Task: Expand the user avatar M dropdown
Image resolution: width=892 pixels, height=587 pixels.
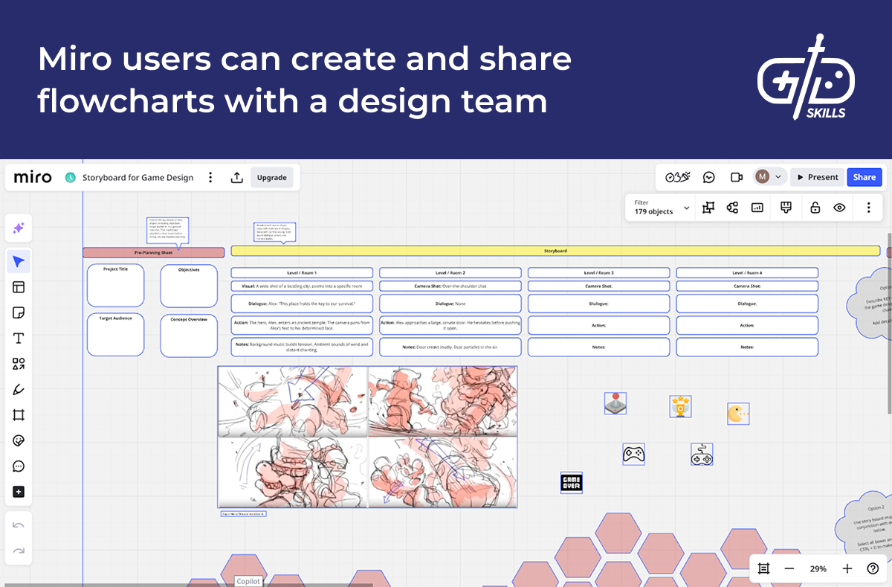Action: tap(769, 177)
